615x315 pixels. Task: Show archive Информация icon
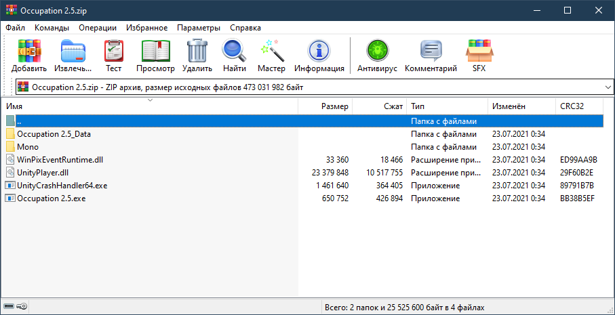319,51
